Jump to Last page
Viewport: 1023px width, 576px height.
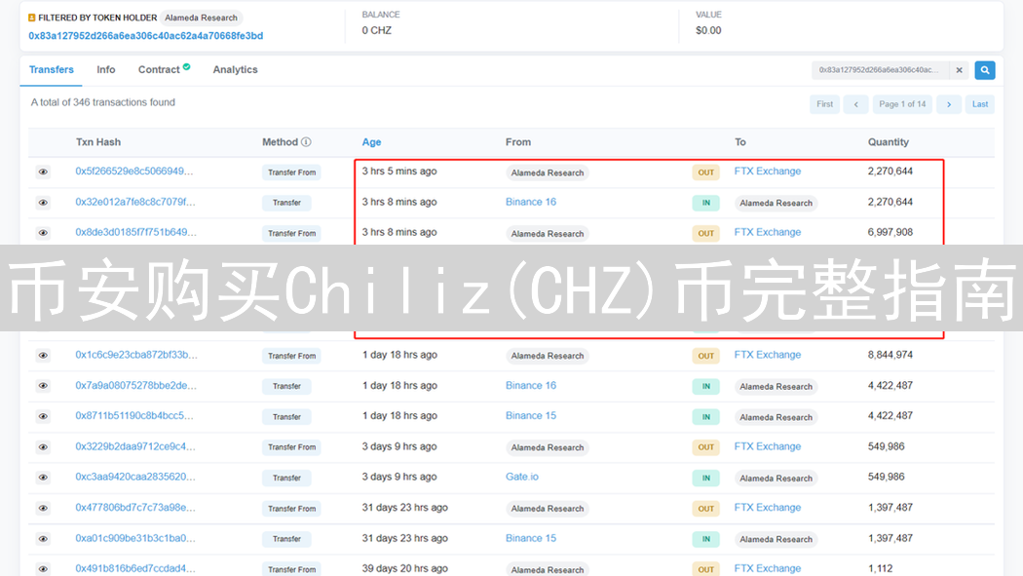(980, 104)
